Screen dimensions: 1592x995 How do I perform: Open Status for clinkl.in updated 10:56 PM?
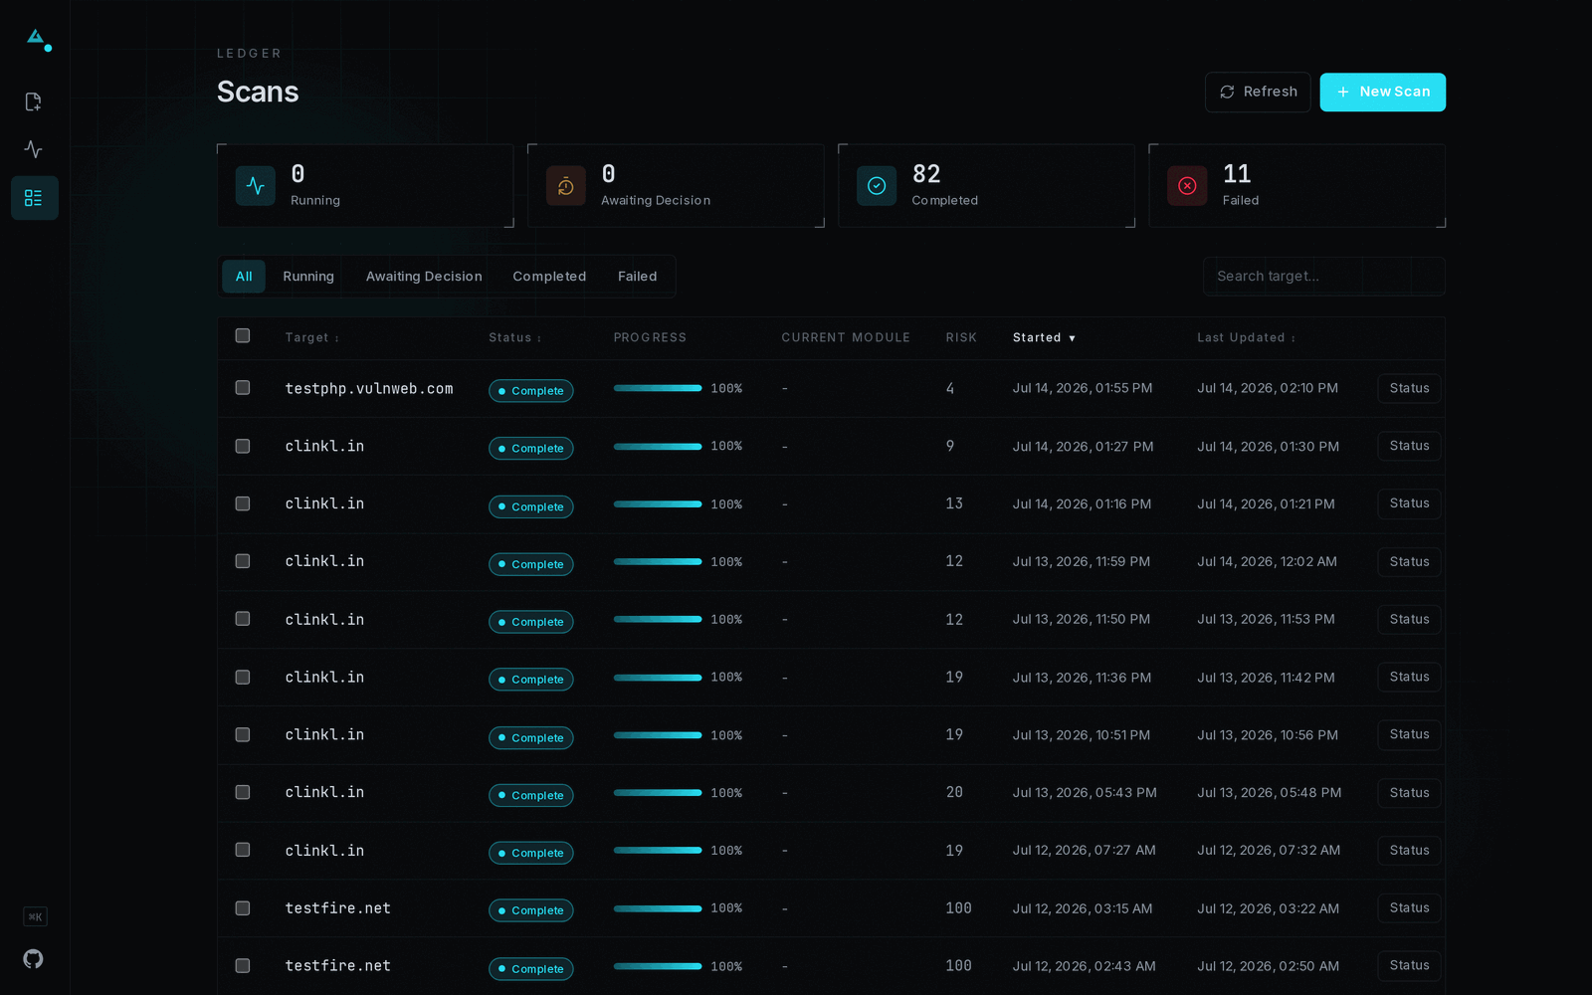[1409, 734]
